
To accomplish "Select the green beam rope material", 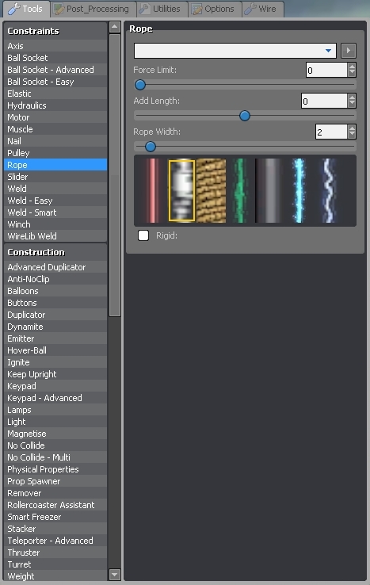I will coord(240,191).
